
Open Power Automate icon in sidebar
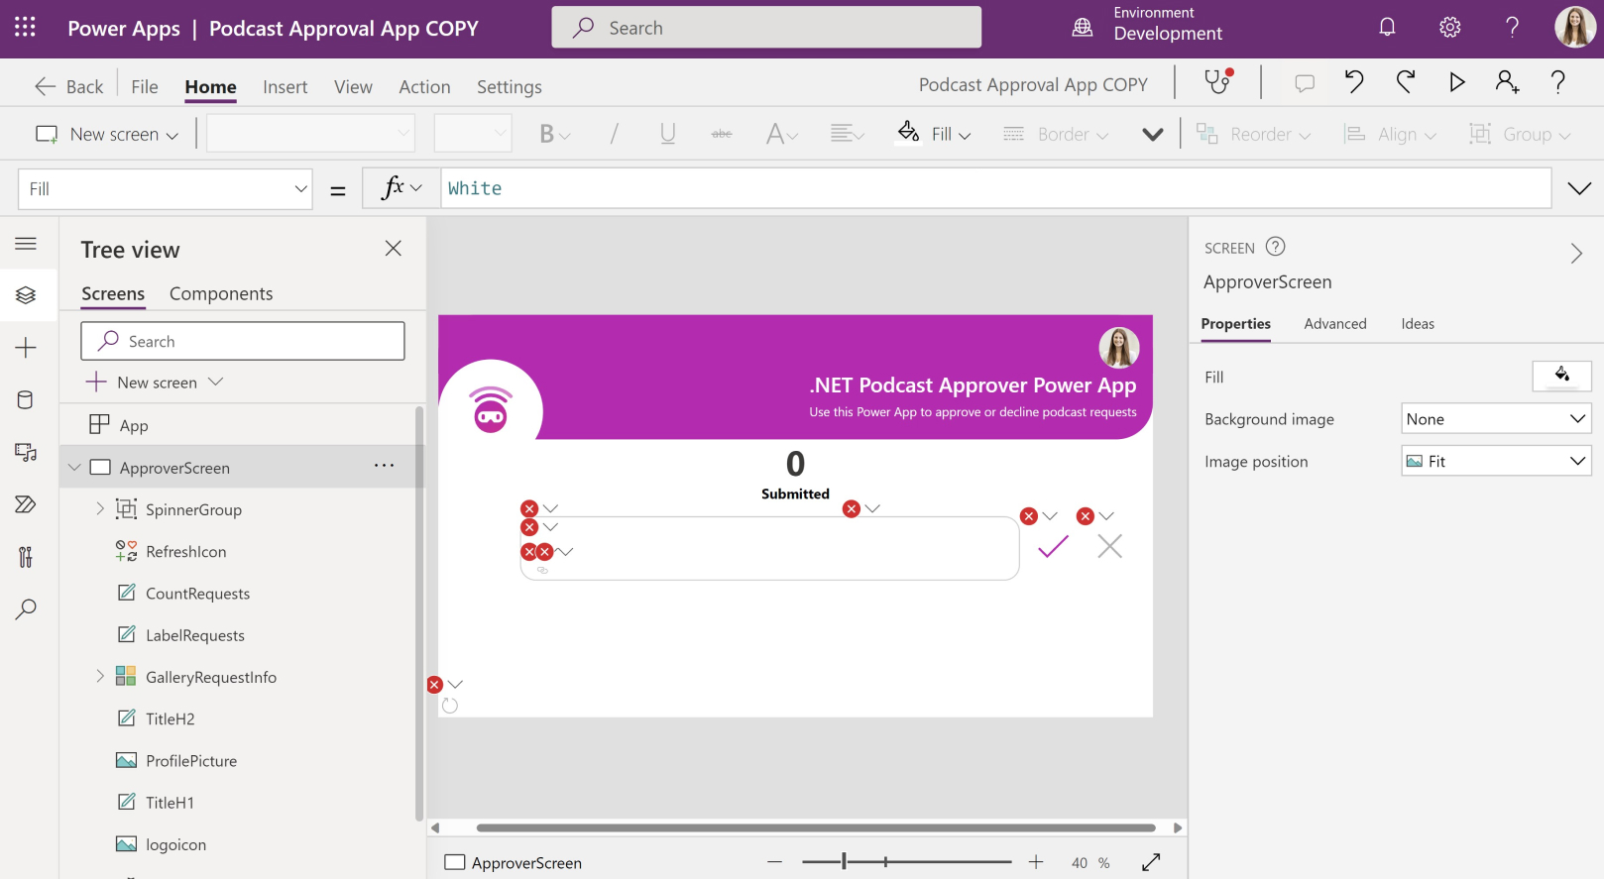click(x=26, y=504)
